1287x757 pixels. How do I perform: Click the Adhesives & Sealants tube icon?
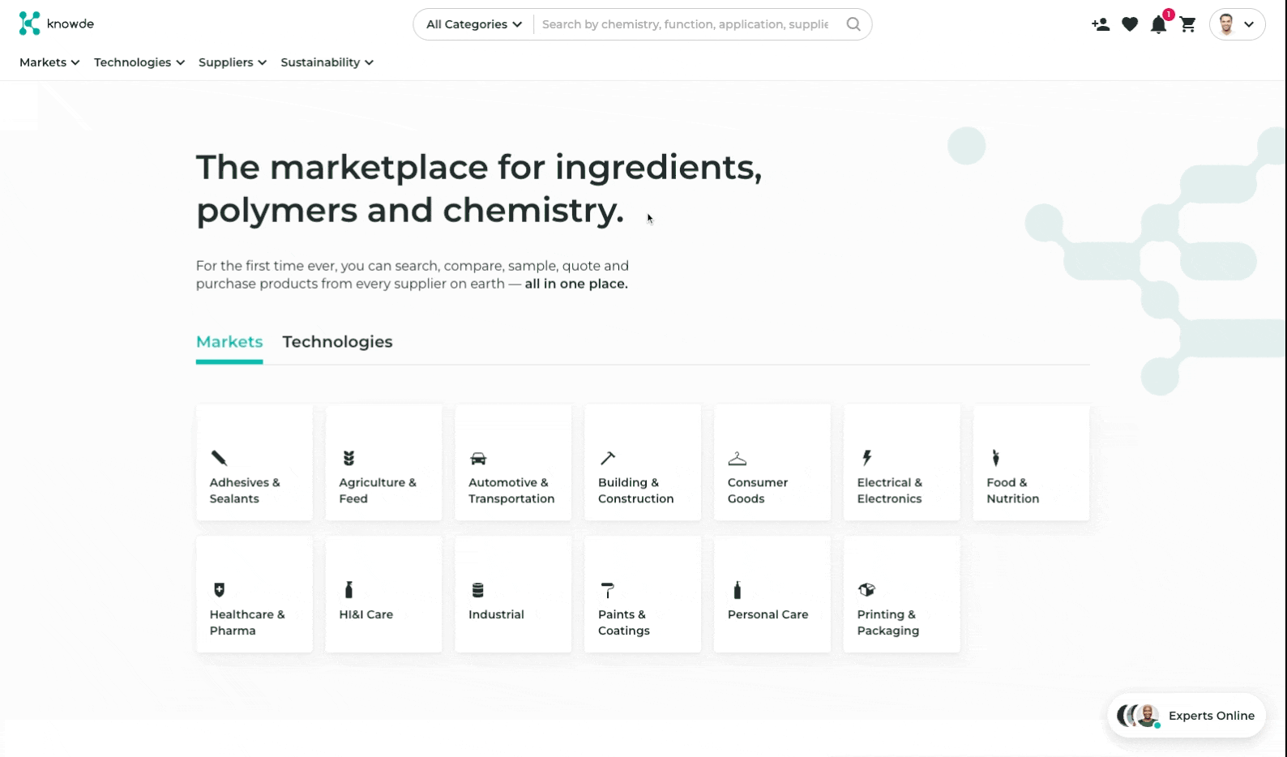coord(219,458)
